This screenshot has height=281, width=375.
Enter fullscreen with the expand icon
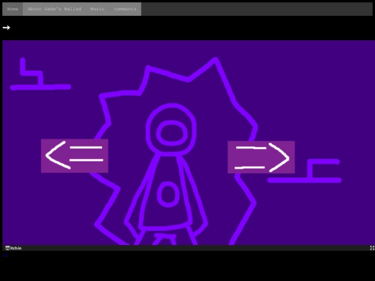click(372, 248)
